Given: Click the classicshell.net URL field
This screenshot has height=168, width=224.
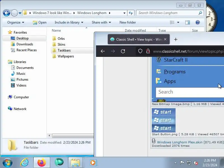Looking at the screenshot, I should (188, 51).
